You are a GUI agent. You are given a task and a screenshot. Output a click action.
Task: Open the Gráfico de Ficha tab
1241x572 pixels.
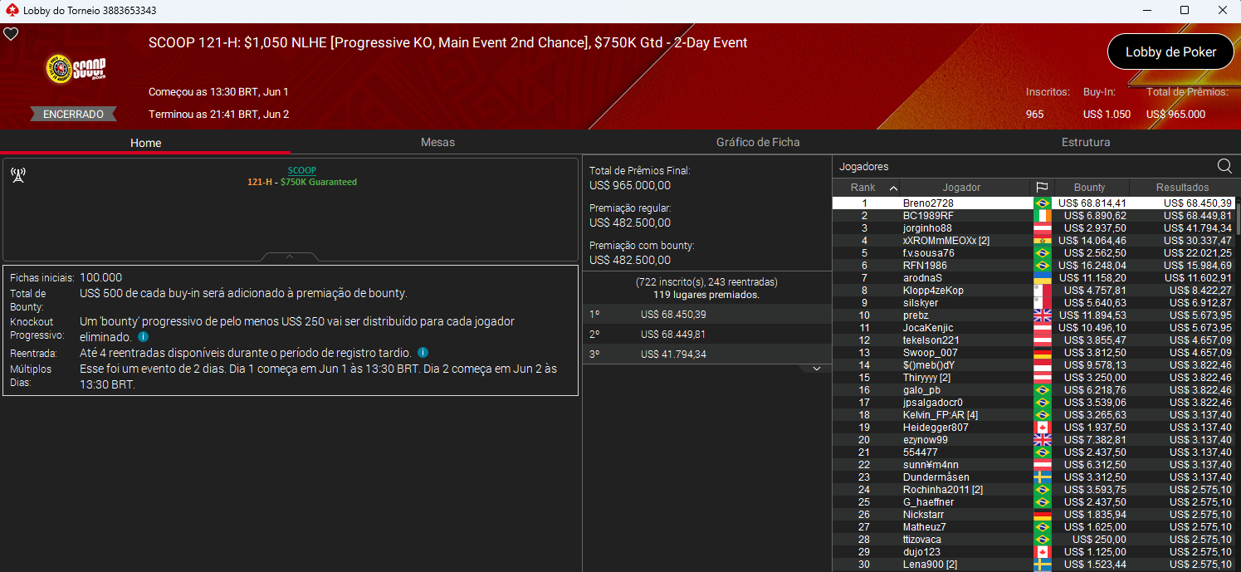coord(758,142)
